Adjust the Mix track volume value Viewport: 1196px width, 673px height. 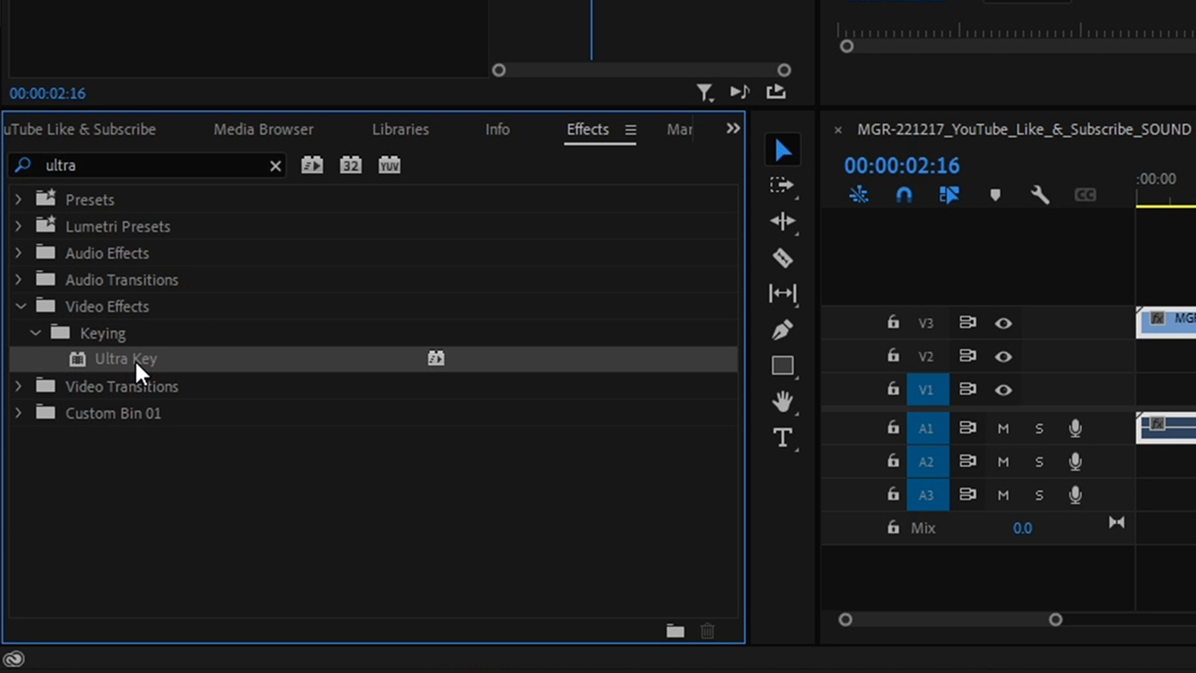[x=1023, y=527]
